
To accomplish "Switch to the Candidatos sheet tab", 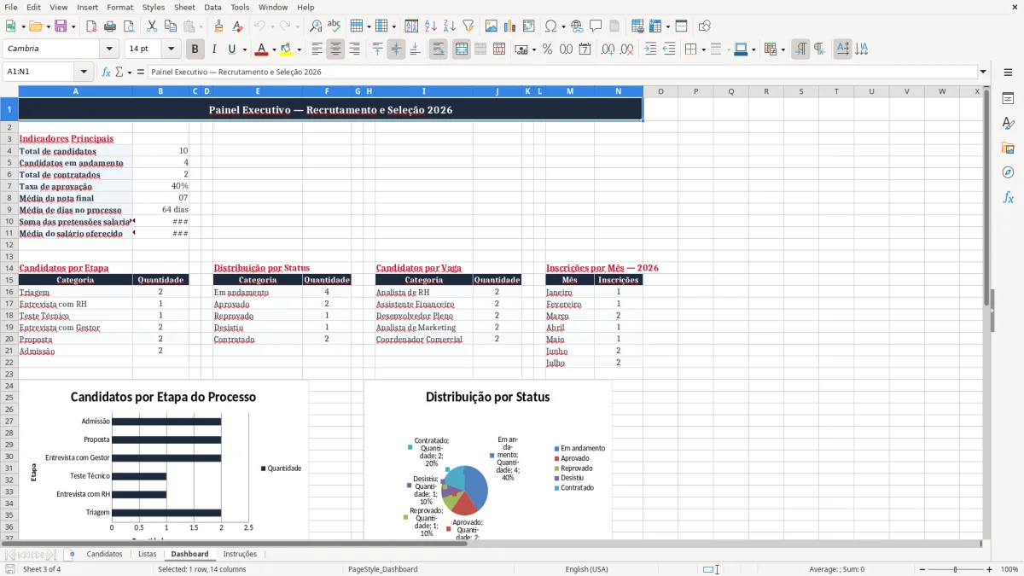I will point(104,554).
